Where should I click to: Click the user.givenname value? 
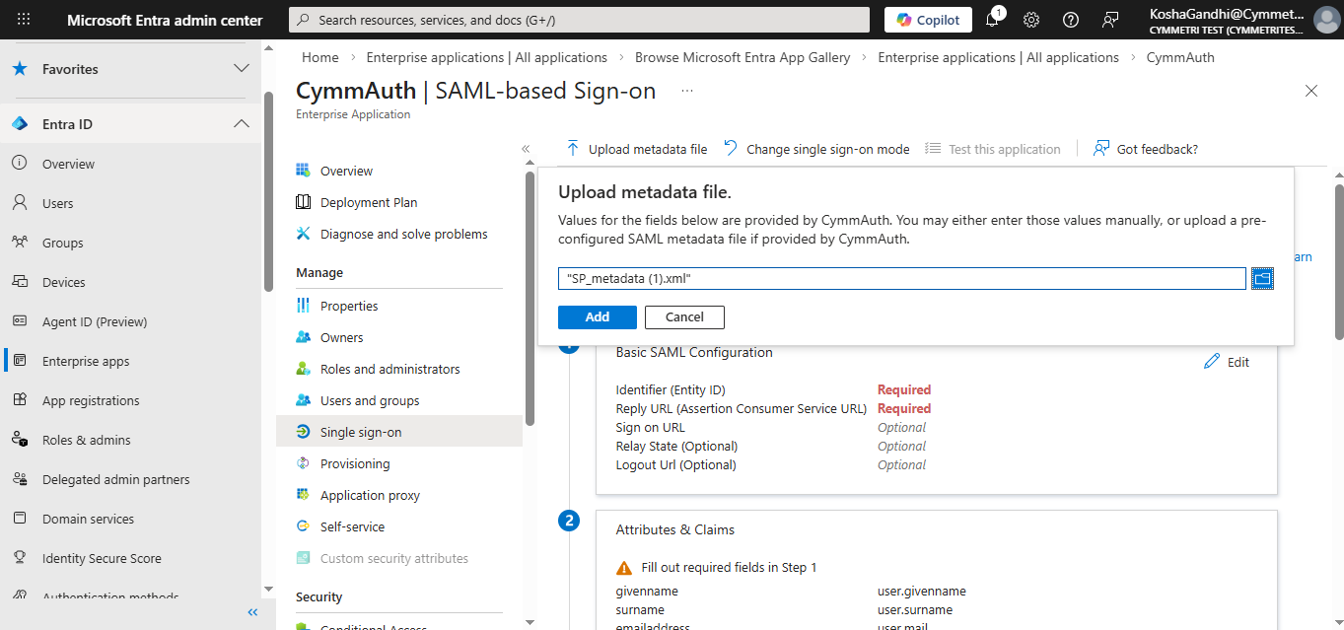pyautogui.click(x=922, y=592)
